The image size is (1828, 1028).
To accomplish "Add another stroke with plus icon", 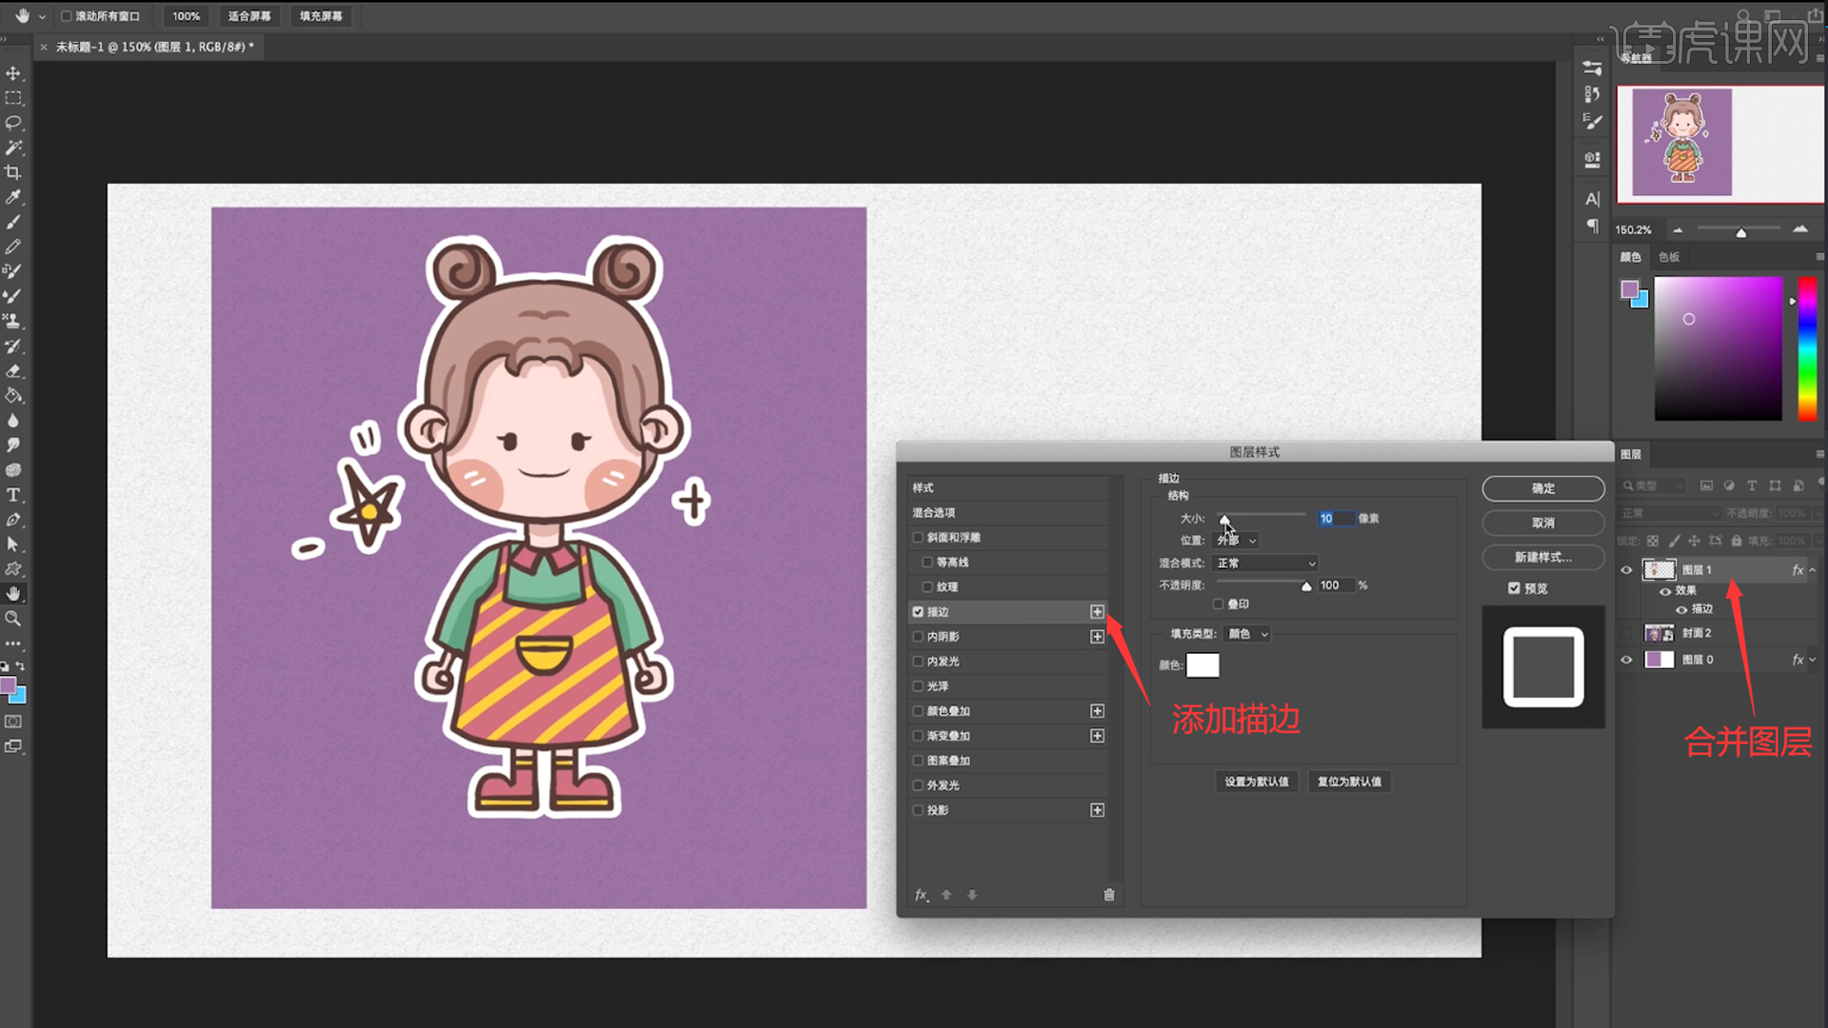I will (1097, 612).
